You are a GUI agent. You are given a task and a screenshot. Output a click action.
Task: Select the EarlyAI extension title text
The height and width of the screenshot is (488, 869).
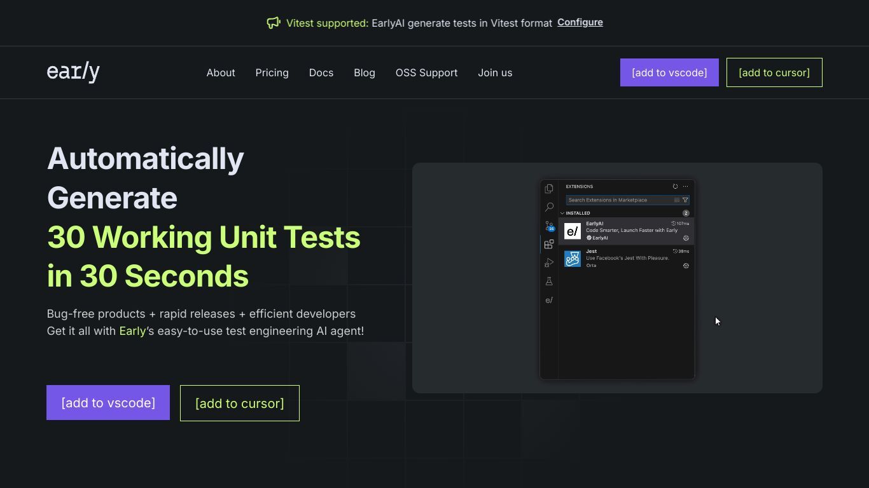point(595,224)
